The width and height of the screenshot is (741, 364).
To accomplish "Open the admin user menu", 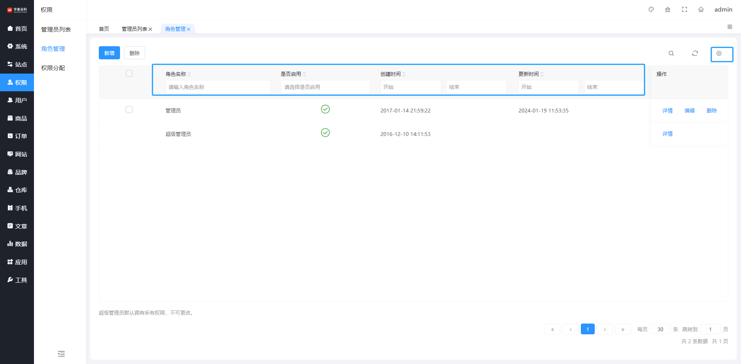I will tap(723, 10).
